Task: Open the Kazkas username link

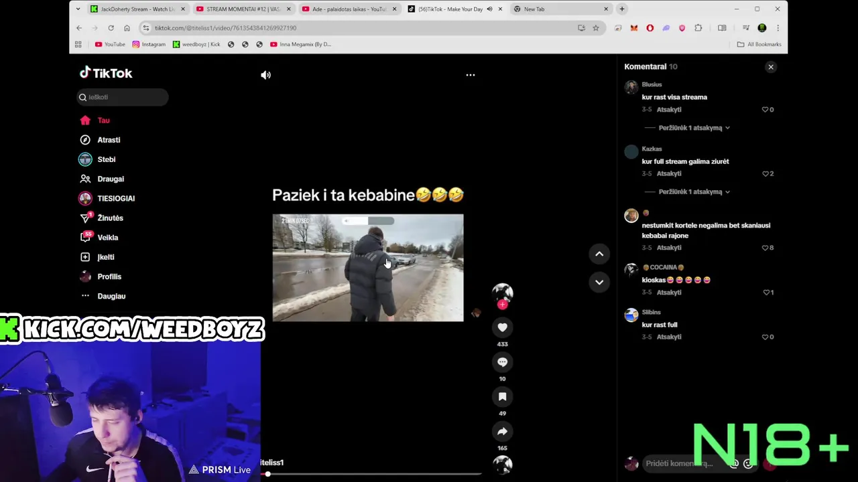Action: pyautogui.click(x=652, y=149)
